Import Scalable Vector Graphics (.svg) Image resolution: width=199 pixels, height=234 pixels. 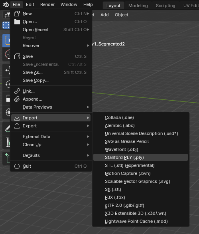coord(140,181)
